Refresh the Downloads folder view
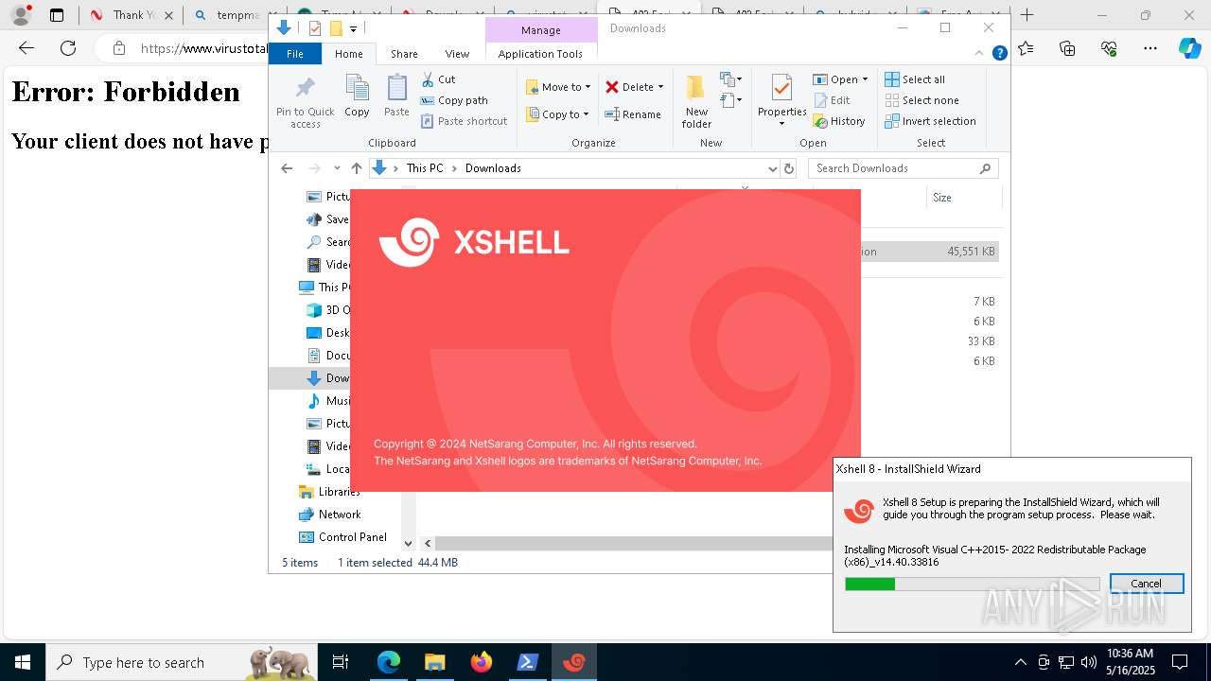This screenshot has width=1211, height=681. [789, 168]
